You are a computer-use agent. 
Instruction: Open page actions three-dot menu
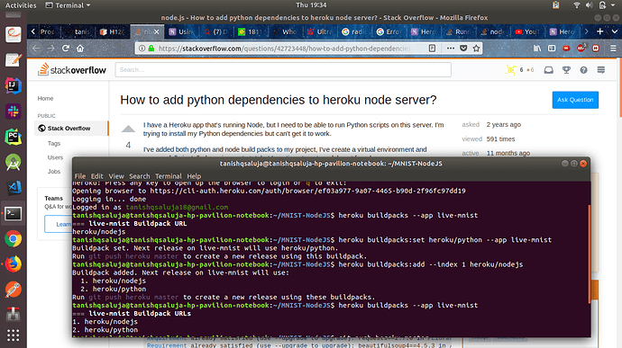pos(450,49)
